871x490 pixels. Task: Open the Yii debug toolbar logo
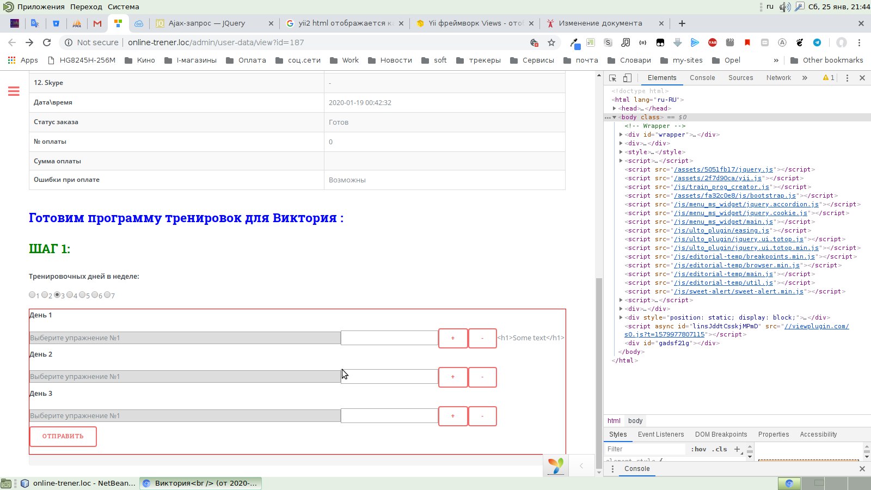tap(556, 465)
